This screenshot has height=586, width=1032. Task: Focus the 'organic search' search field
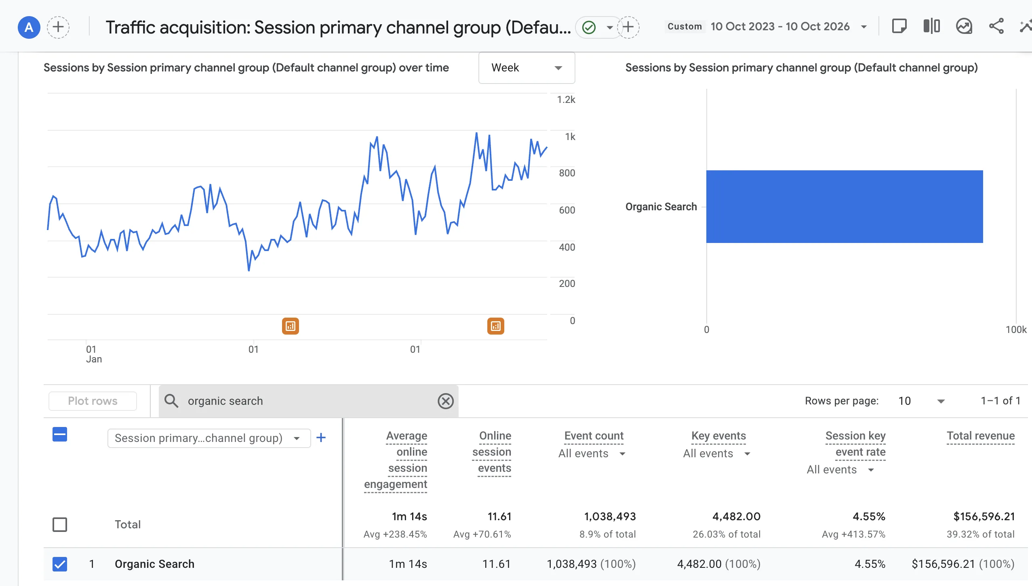pos(309,401)
